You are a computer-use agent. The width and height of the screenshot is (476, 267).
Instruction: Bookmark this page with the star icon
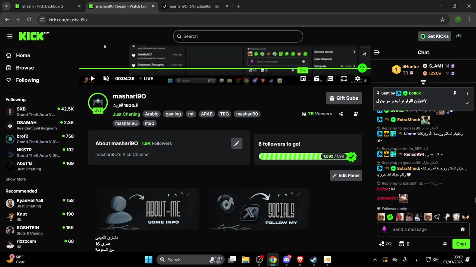coord(443,20)
